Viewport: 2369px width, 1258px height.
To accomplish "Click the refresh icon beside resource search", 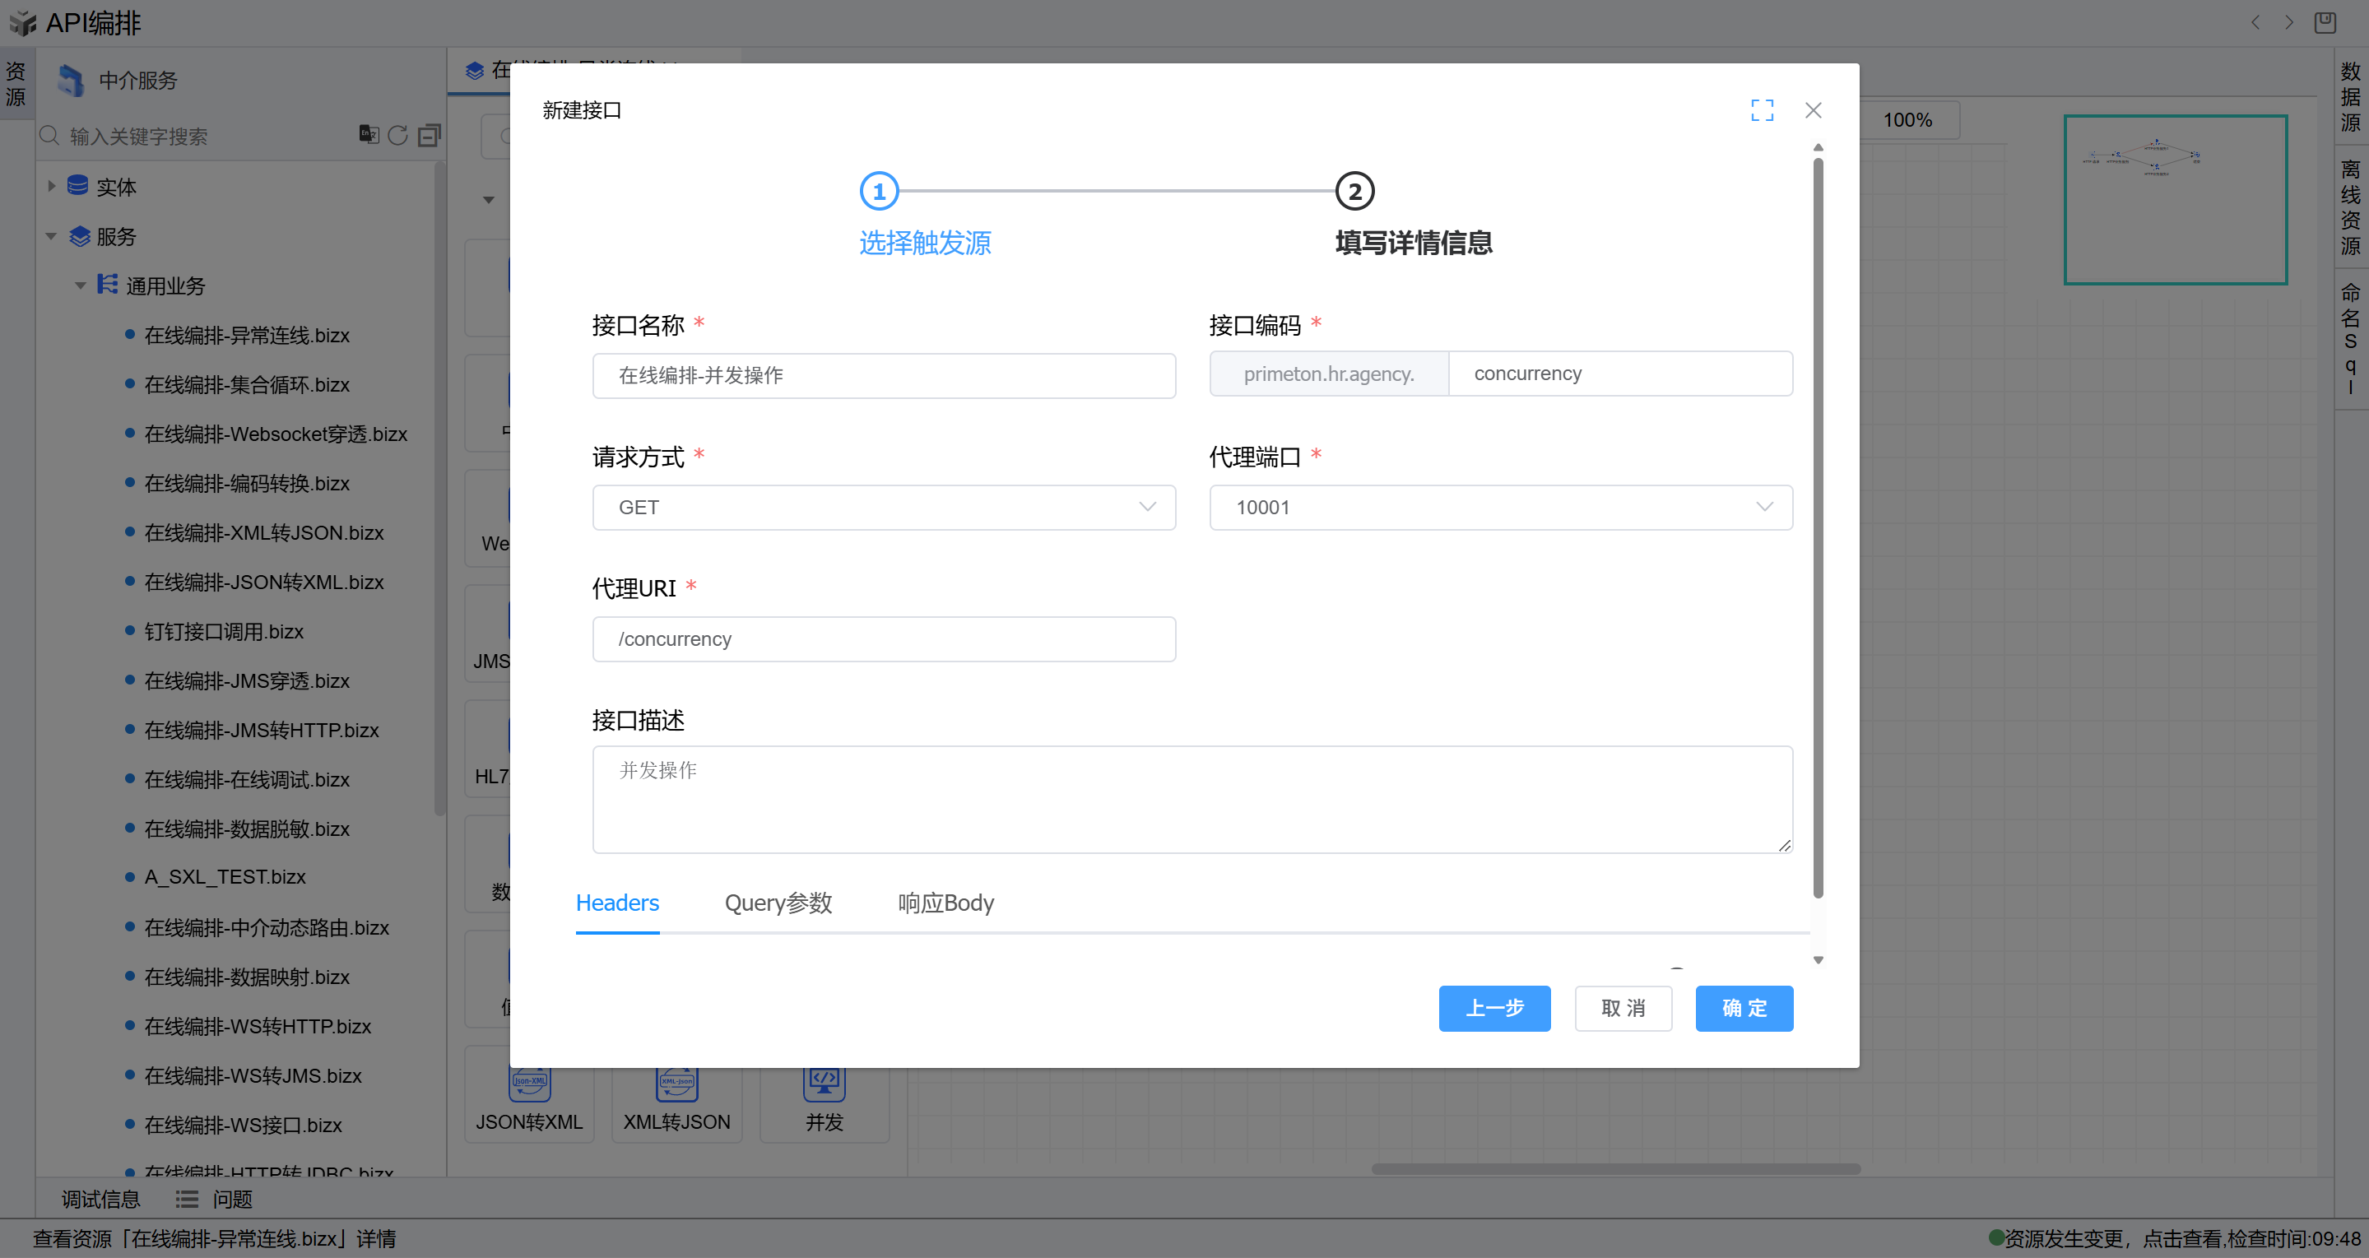I will point(397,135).
